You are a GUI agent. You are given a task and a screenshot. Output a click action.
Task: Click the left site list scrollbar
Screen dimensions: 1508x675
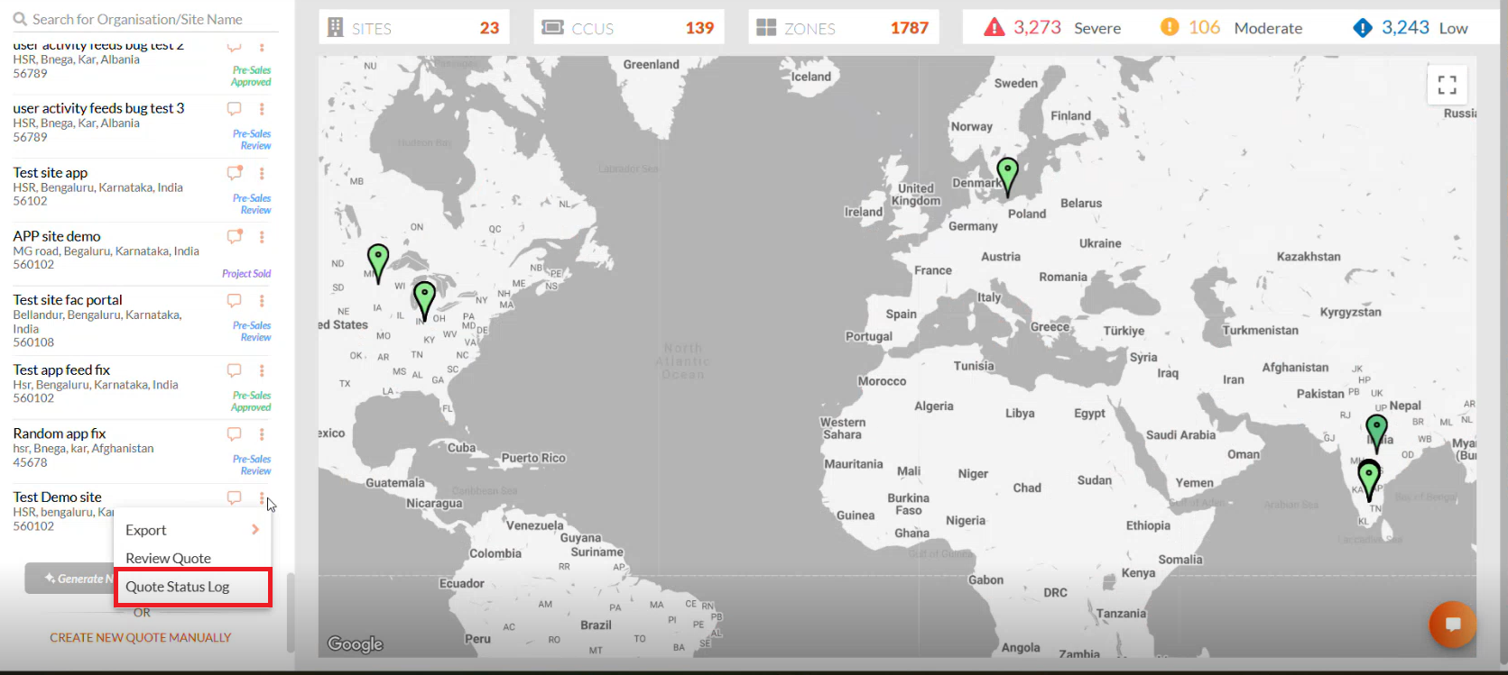pyautogui.click(x=290, y=612)
